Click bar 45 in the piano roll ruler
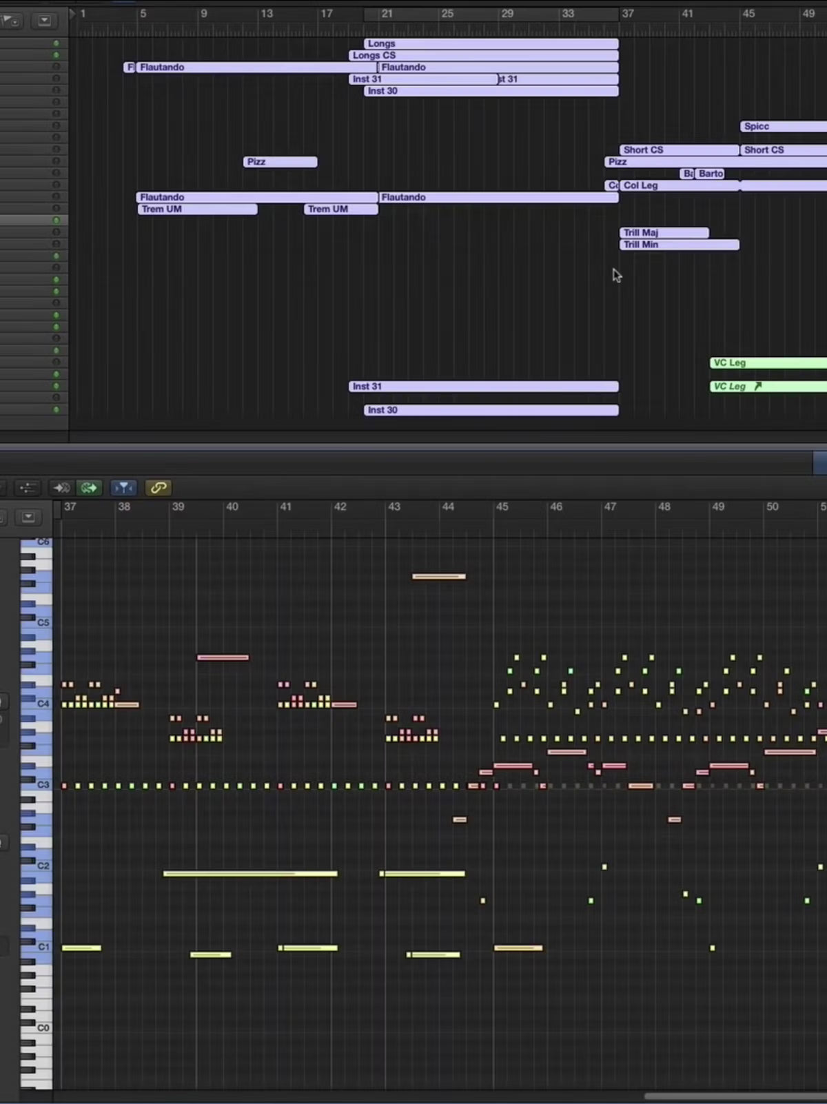Viewport: 827px width, 1104px height. [x=502, y=507]
